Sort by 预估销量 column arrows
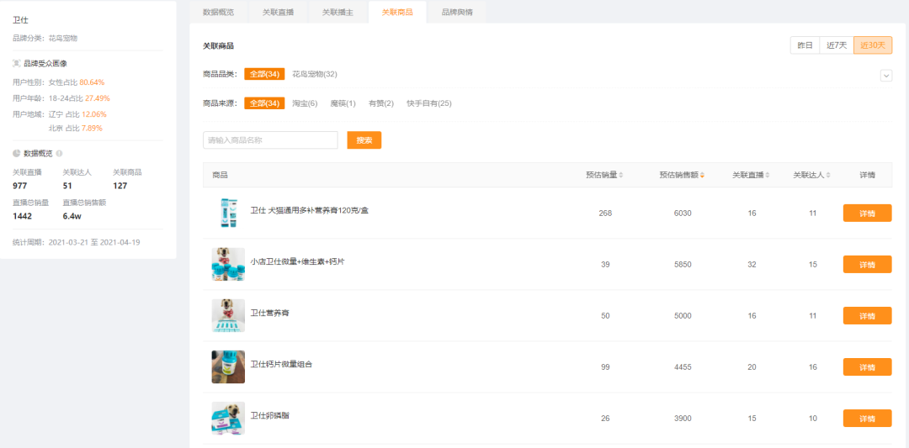909x448 pixels. tap(621, 176)
